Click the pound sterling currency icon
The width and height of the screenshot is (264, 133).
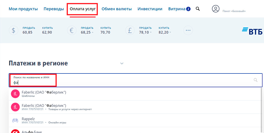pos(130,30)
